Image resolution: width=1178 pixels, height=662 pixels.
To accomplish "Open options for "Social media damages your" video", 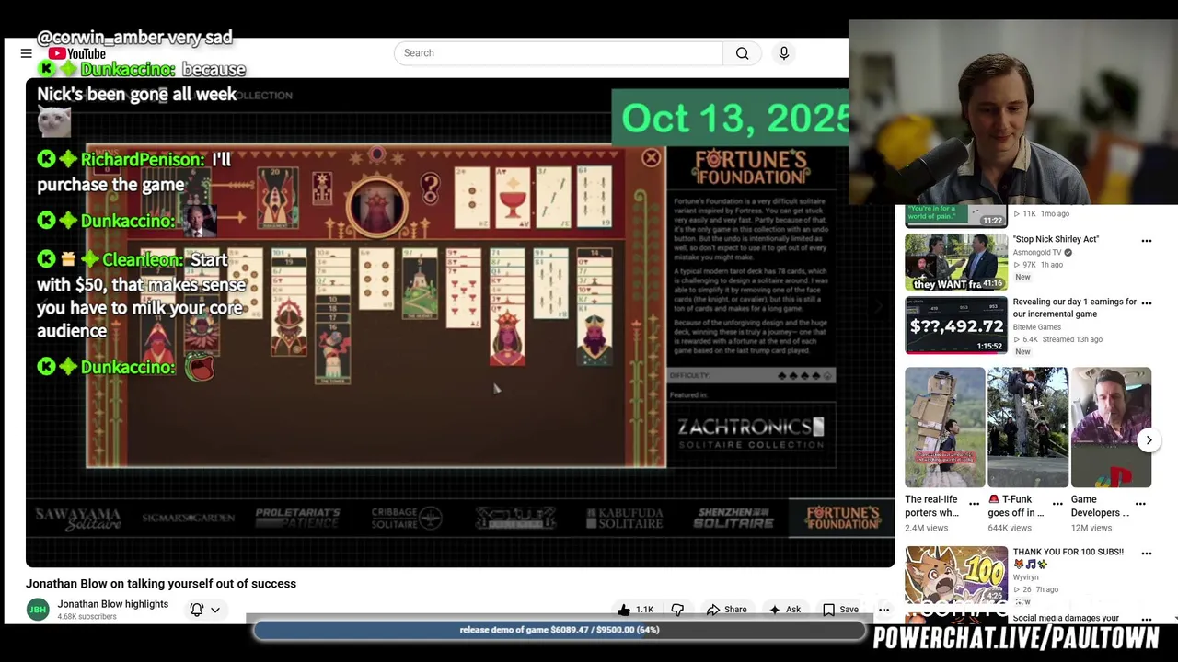I will (1147, 619).
